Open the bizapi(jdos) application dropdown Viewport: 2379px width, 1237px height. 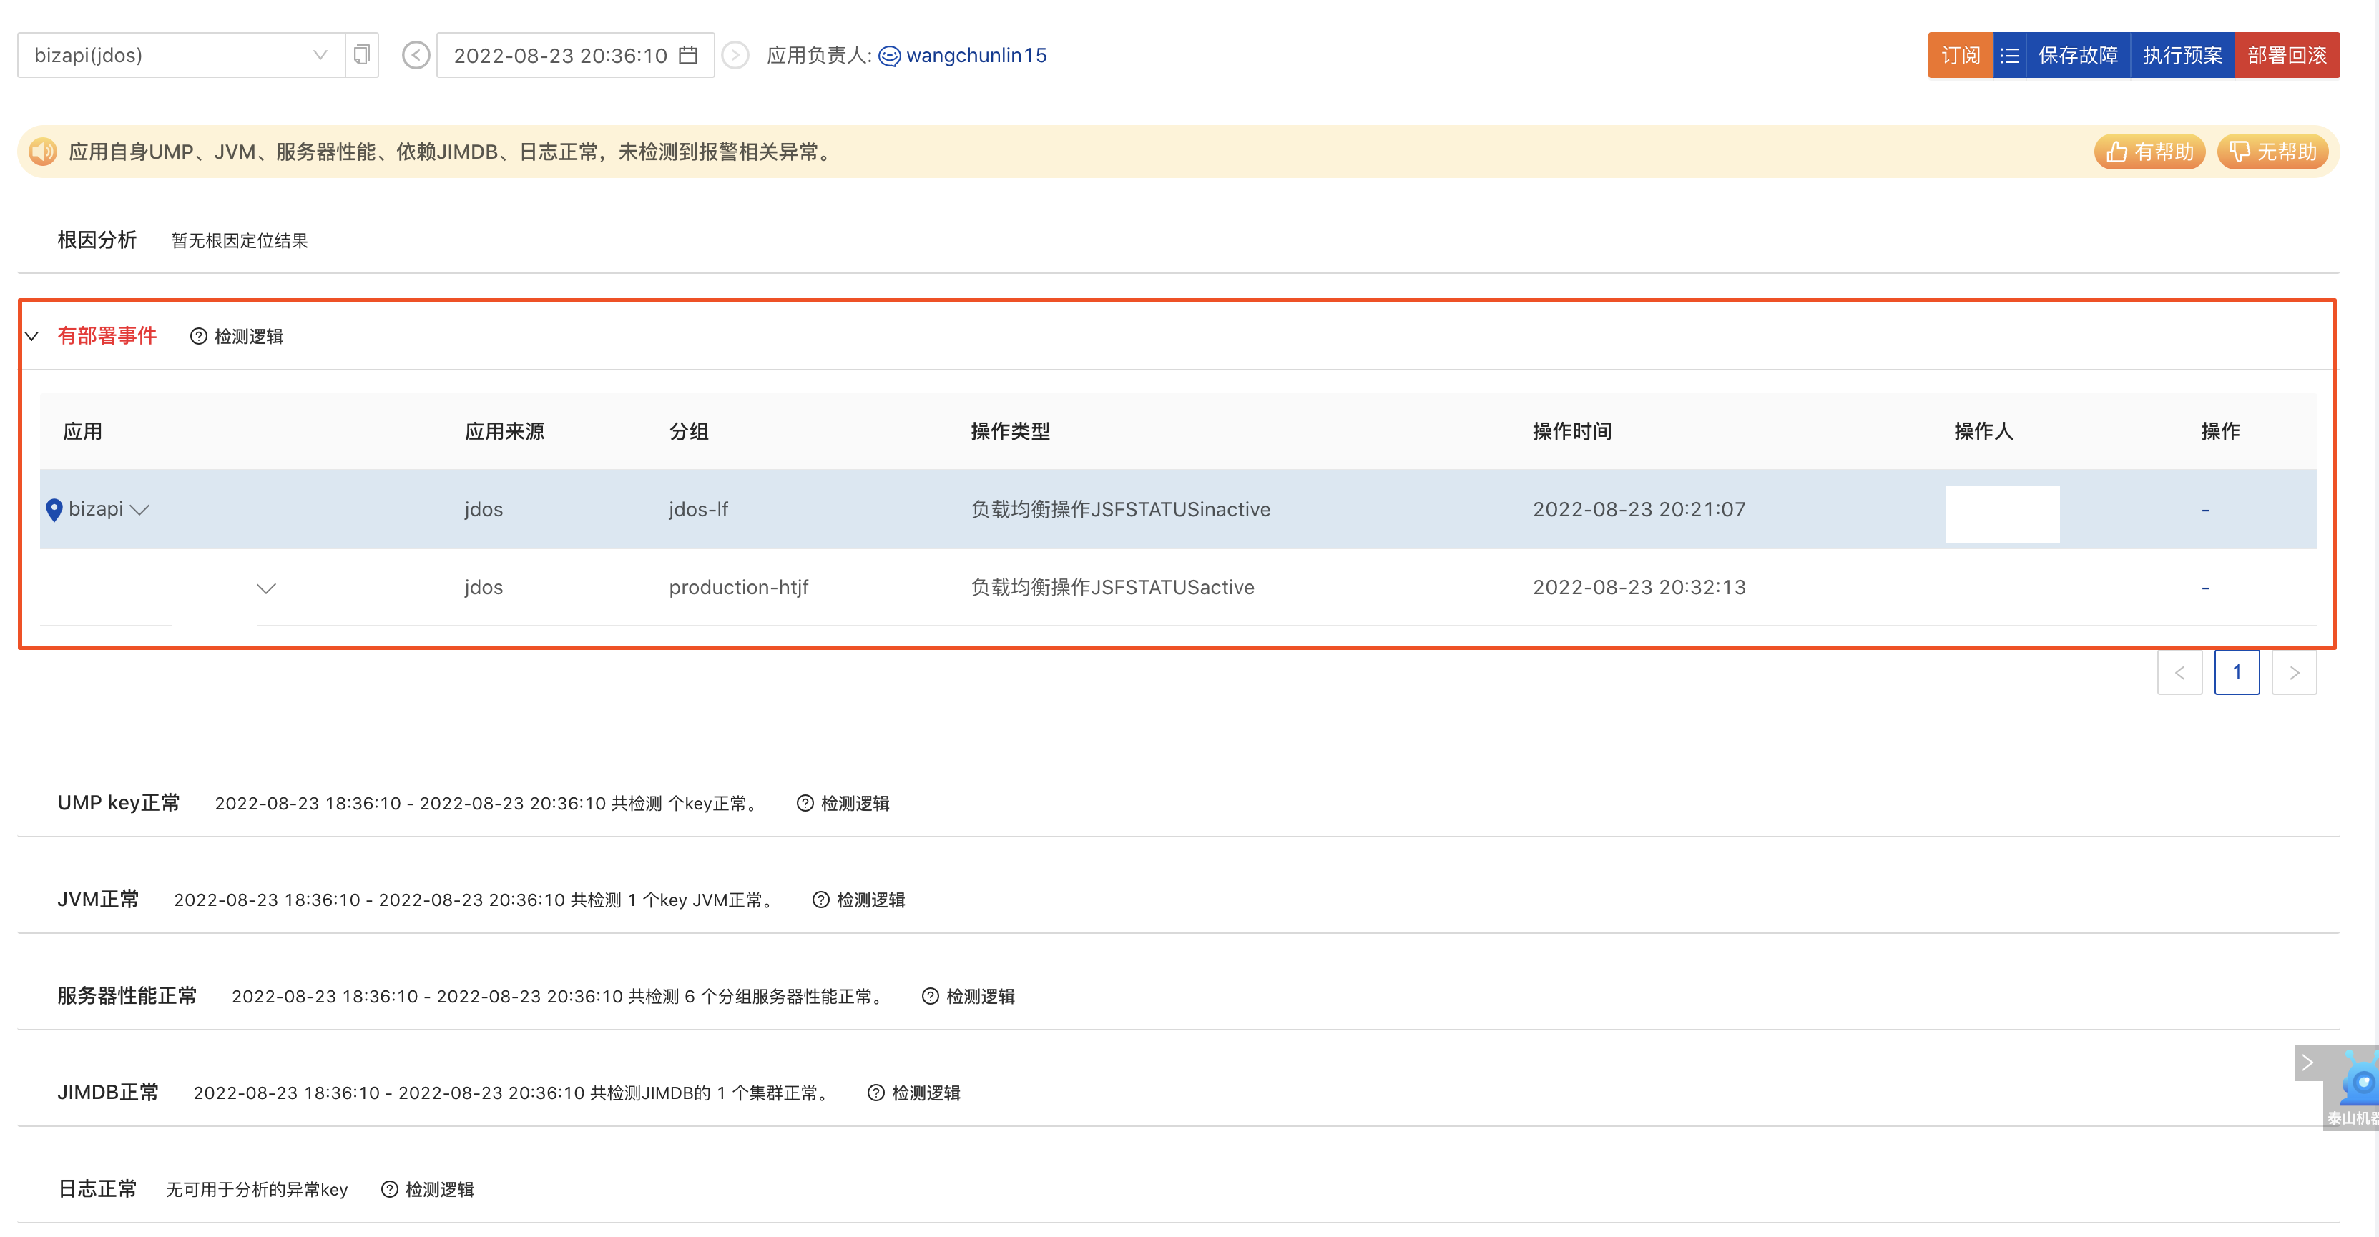tap(181, 55)
